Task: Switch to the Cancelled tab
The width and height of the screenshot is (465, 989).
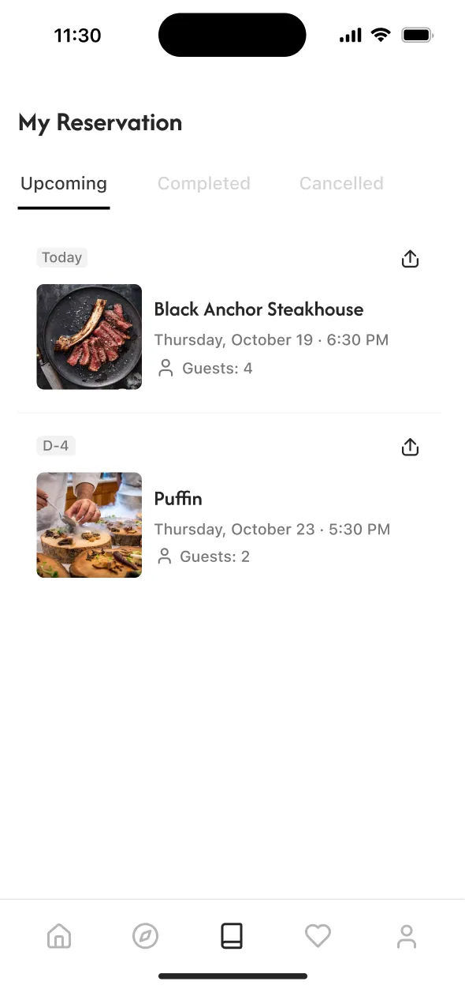Action: pos(340,183)
